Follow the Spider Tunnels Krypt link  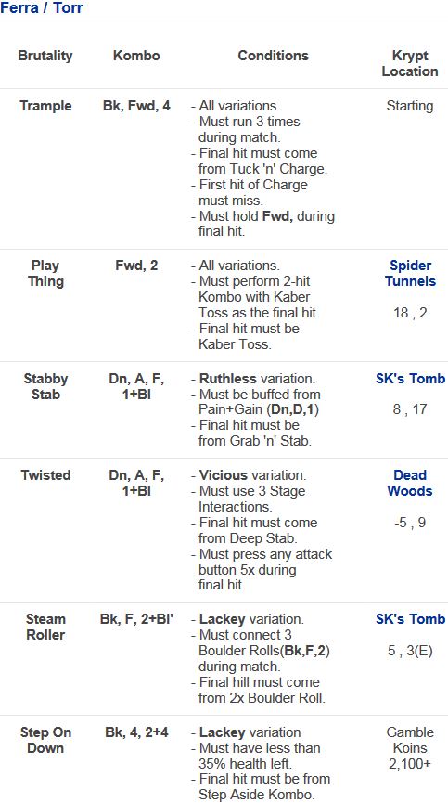pyautogui.click(x=410, y=273)
